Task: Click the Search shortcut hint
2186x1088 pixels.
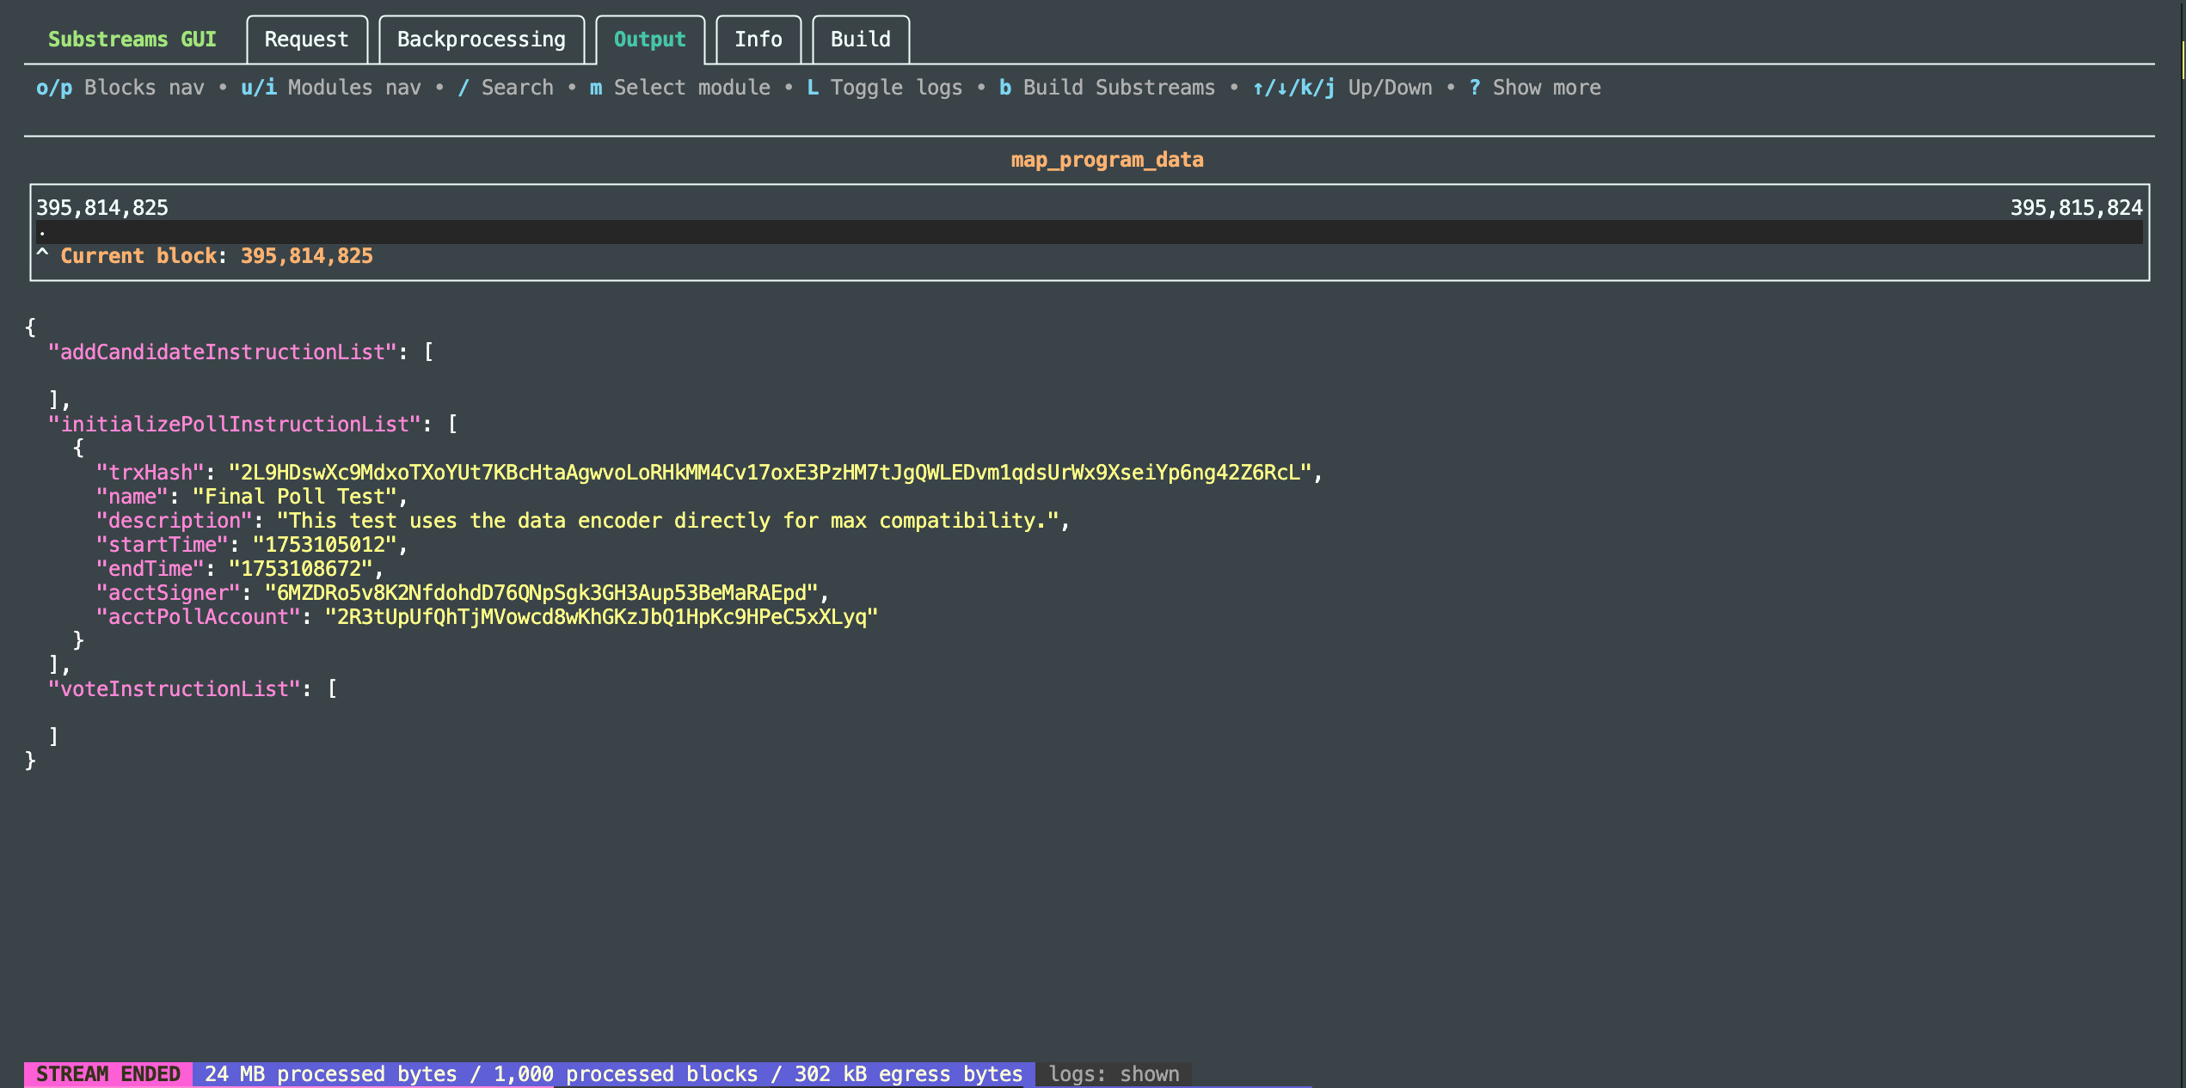Action: point(506,88)
